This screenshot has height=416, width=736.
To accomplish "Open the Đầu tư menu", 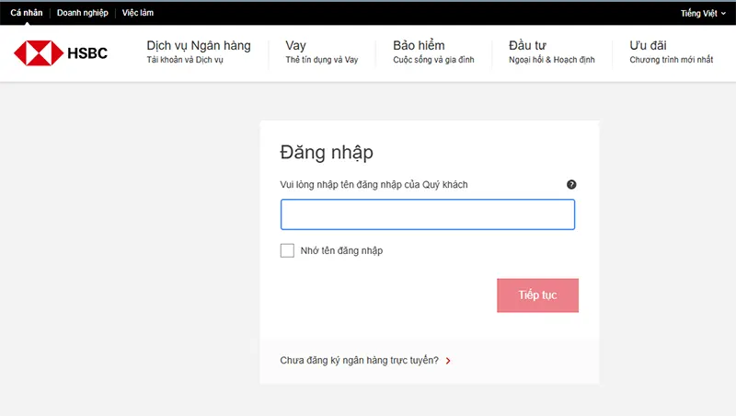I will [x=552, y=52].
